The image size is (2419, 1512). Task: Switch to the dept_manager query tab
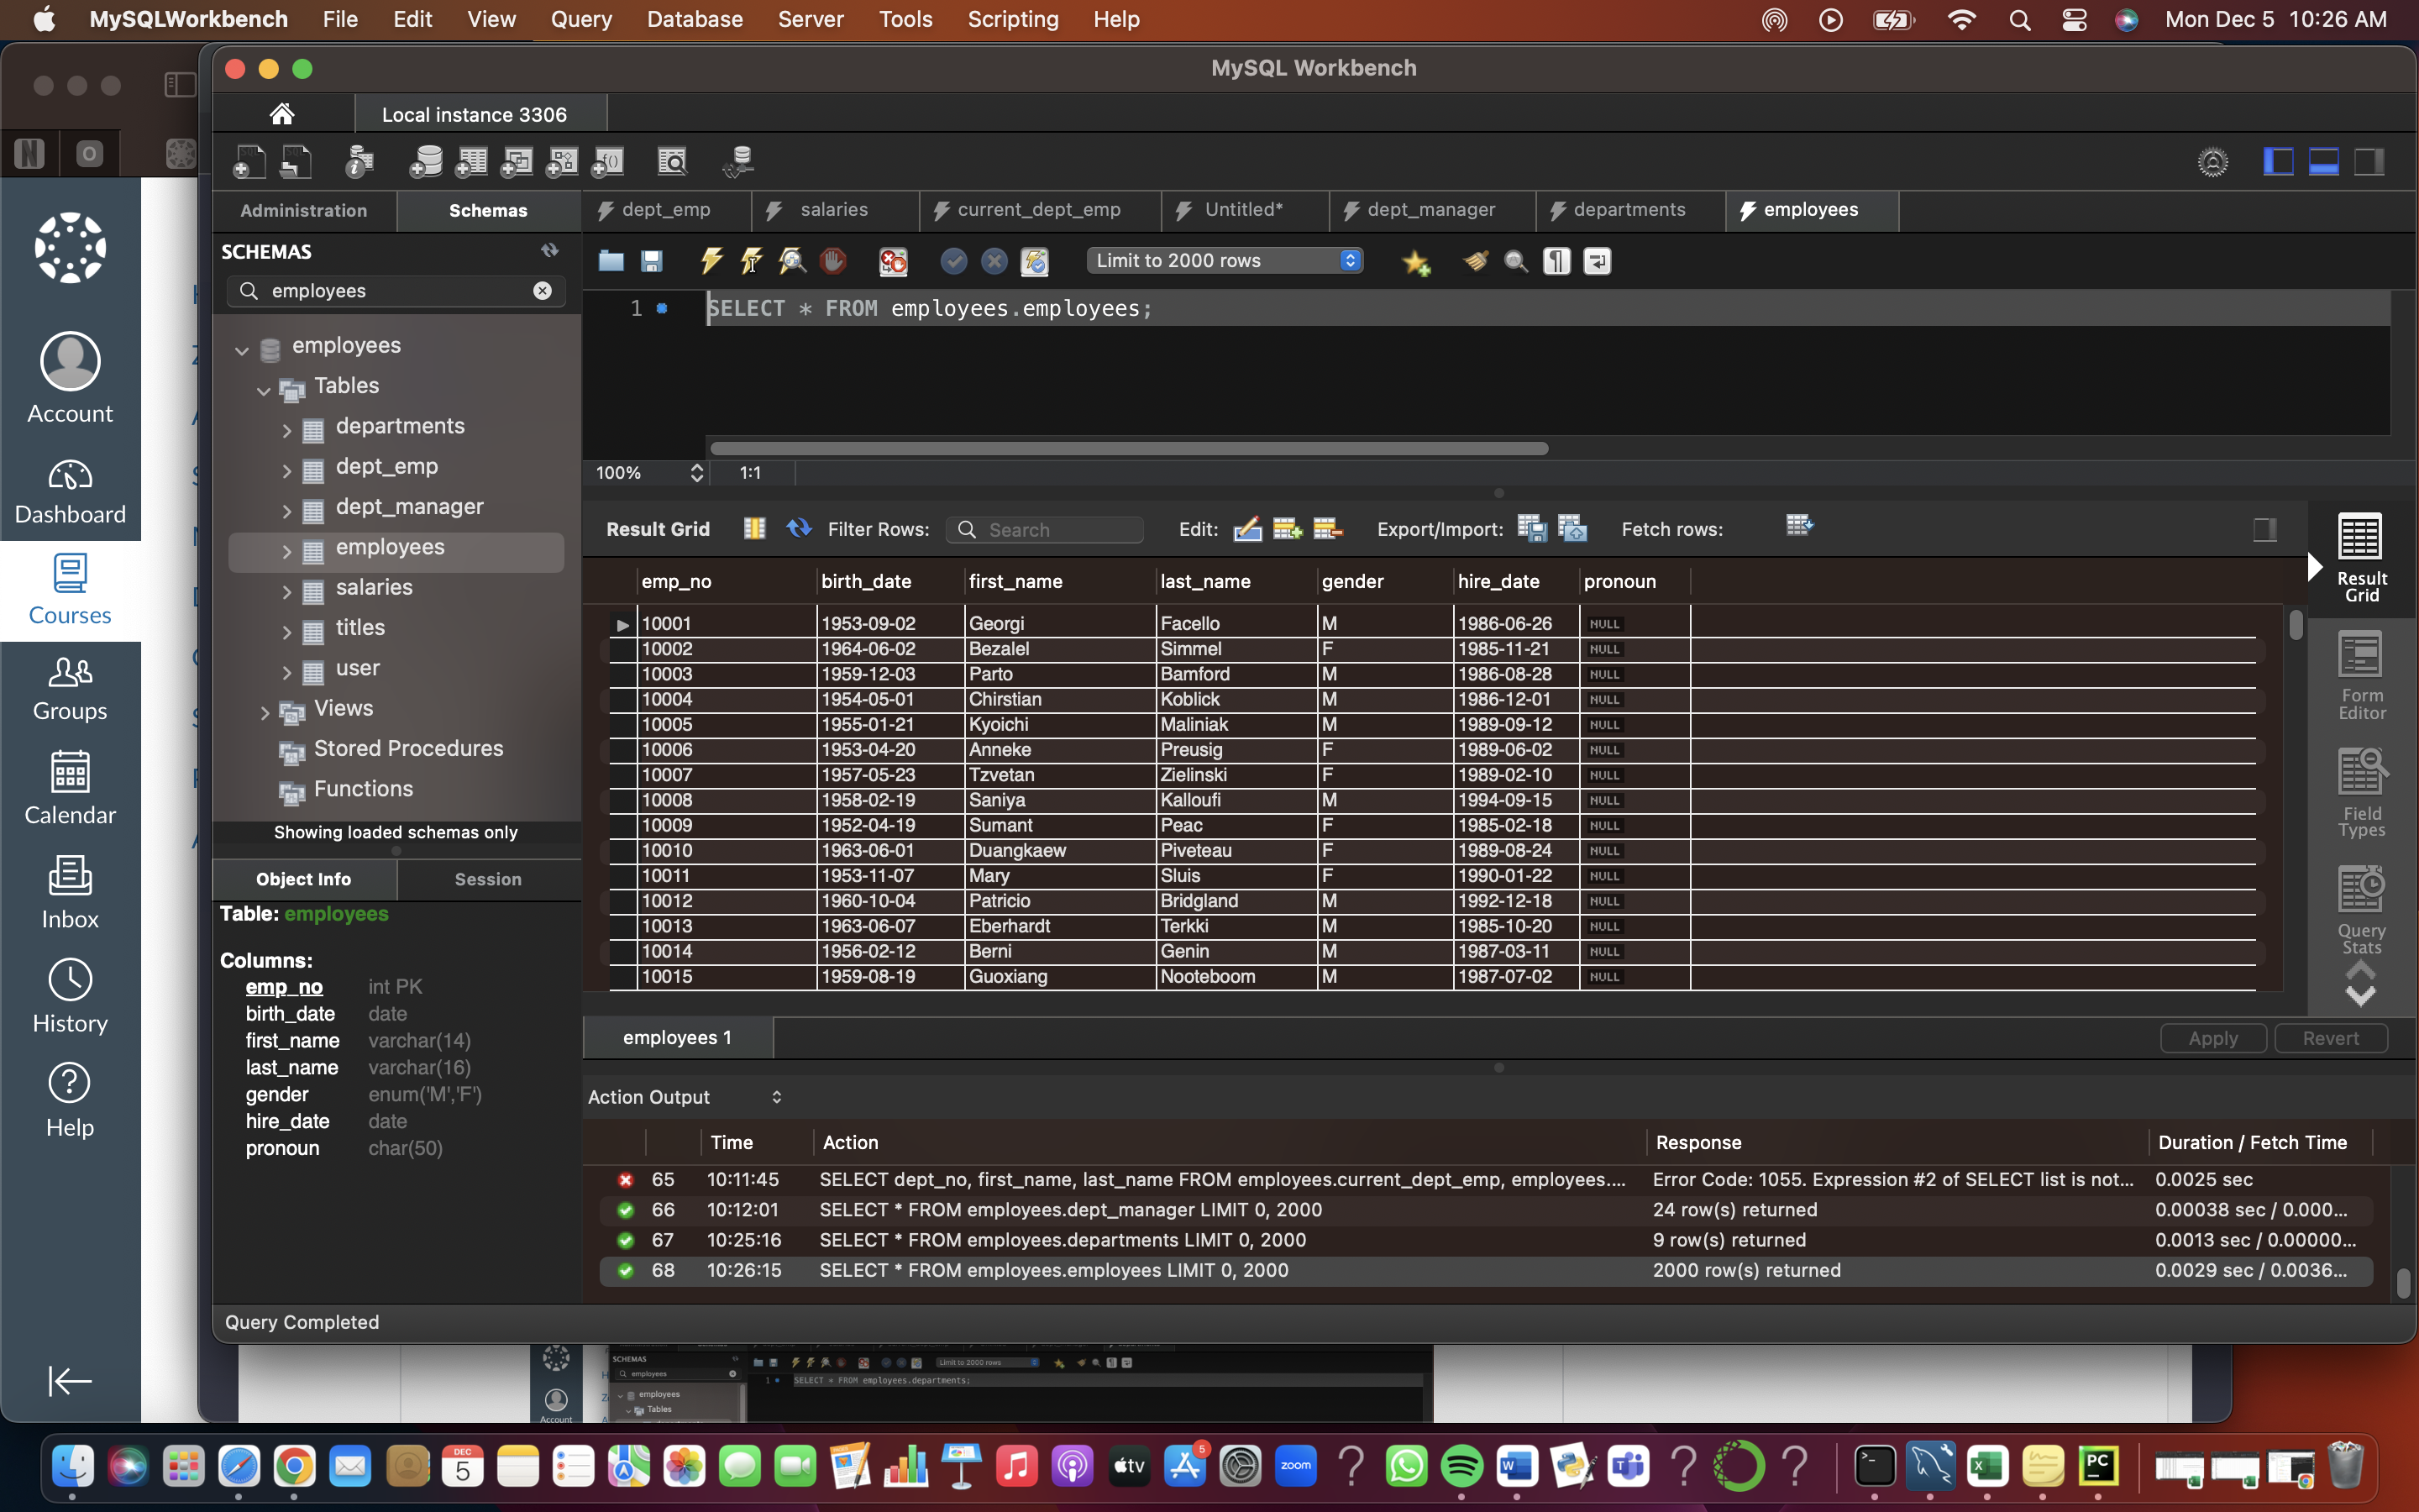[1430, 210]
